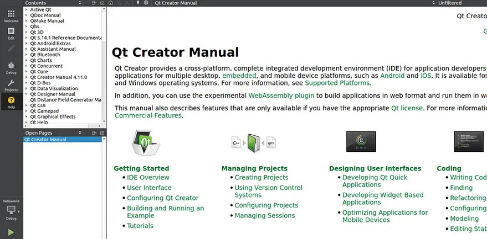The width and height of the screenshot is (487, 239).
Task: Select Help mode in the sidebar
Action: 11,102
